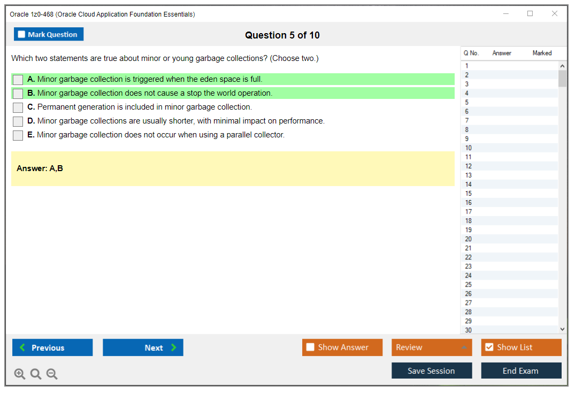The width and height of the screenshot is (575, 393).
Task: Uncheck the Show List checkbox
Action: (489, 347)
